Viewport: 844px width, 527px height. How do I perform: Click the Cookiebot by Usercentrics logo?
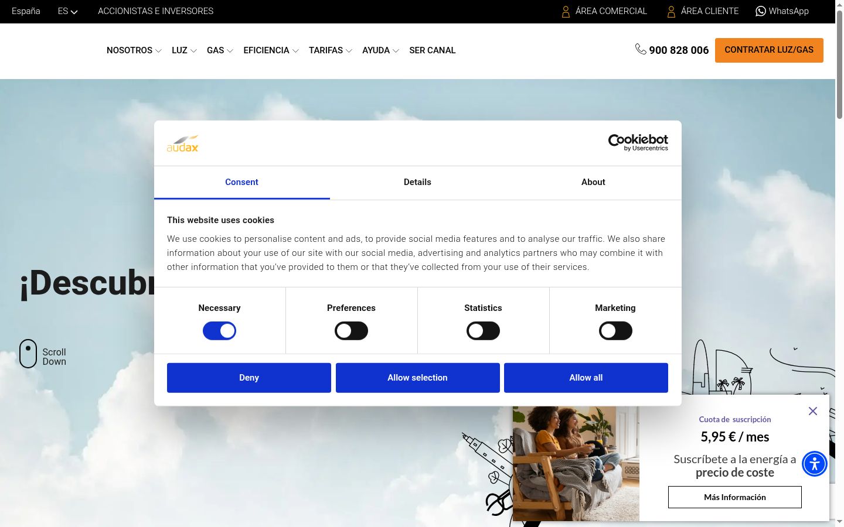[638, 142]
